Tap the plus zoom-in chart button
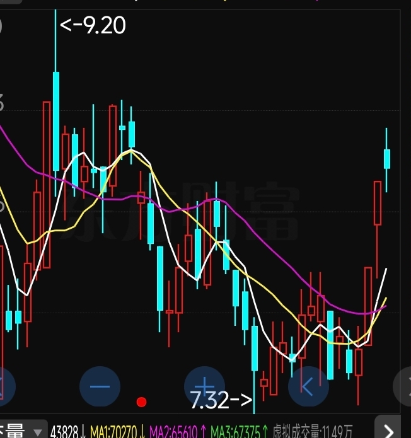The width and height of the screenshot is (411, 438). point(204,386)
